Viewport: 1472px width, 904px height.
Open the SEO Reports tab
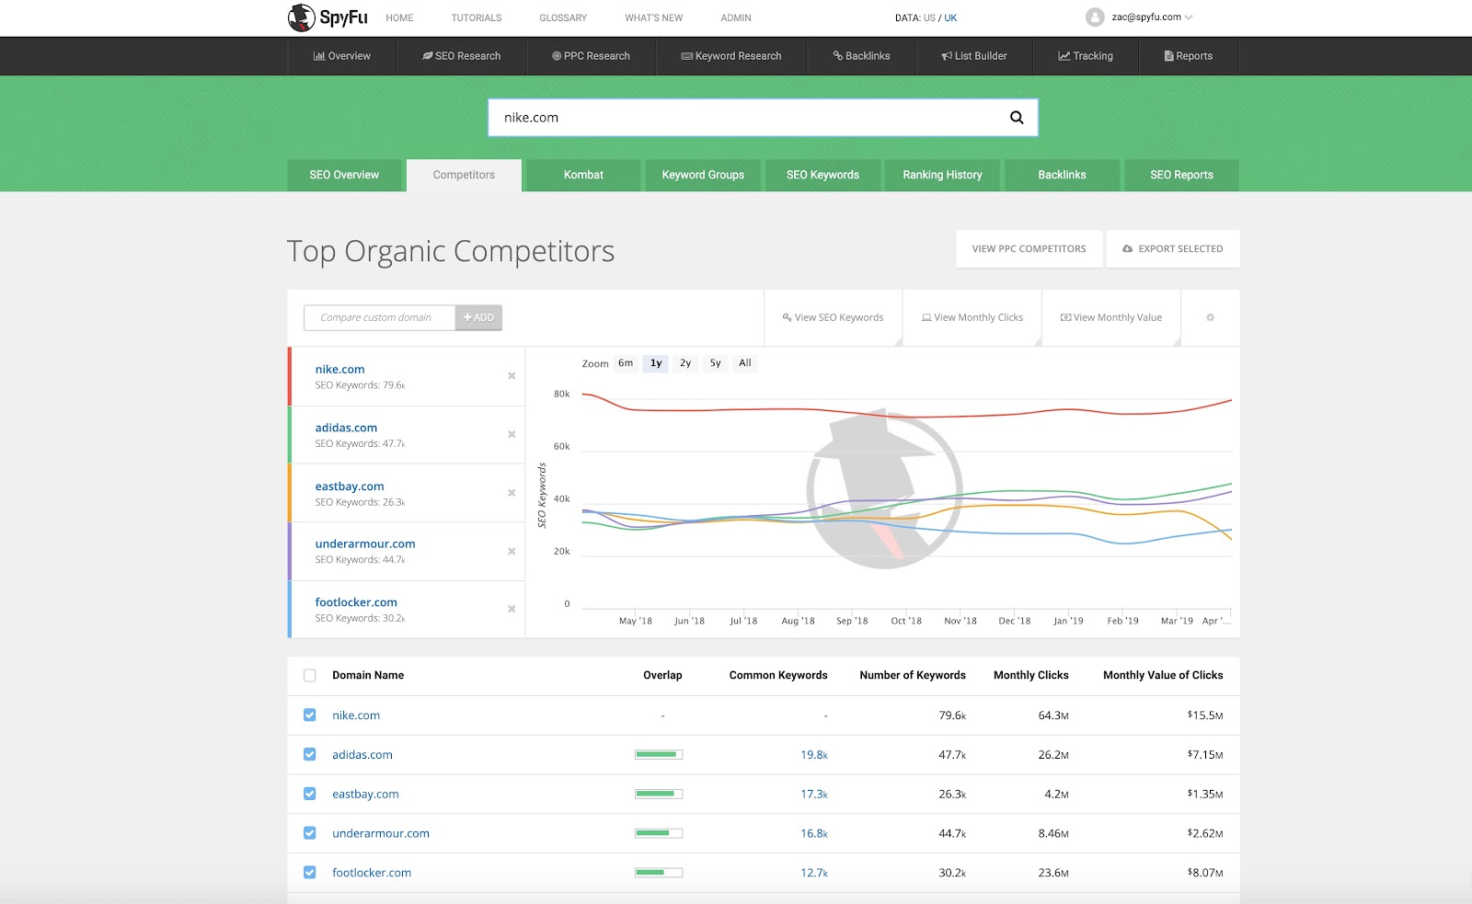coord(1181,175)
